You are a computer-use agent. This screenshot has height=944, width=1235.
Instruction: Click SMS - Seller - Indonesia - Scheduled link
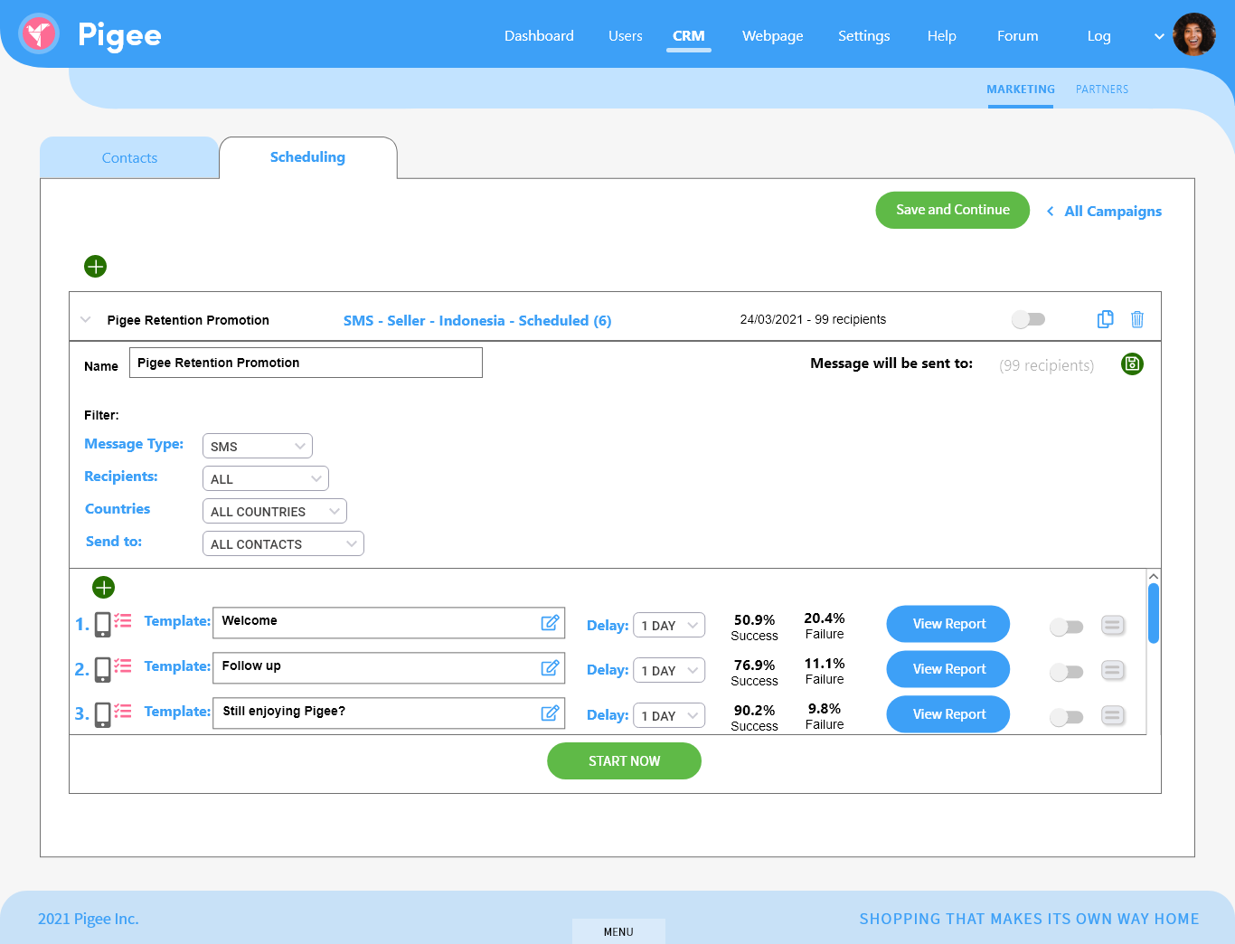tap(477, 320)
